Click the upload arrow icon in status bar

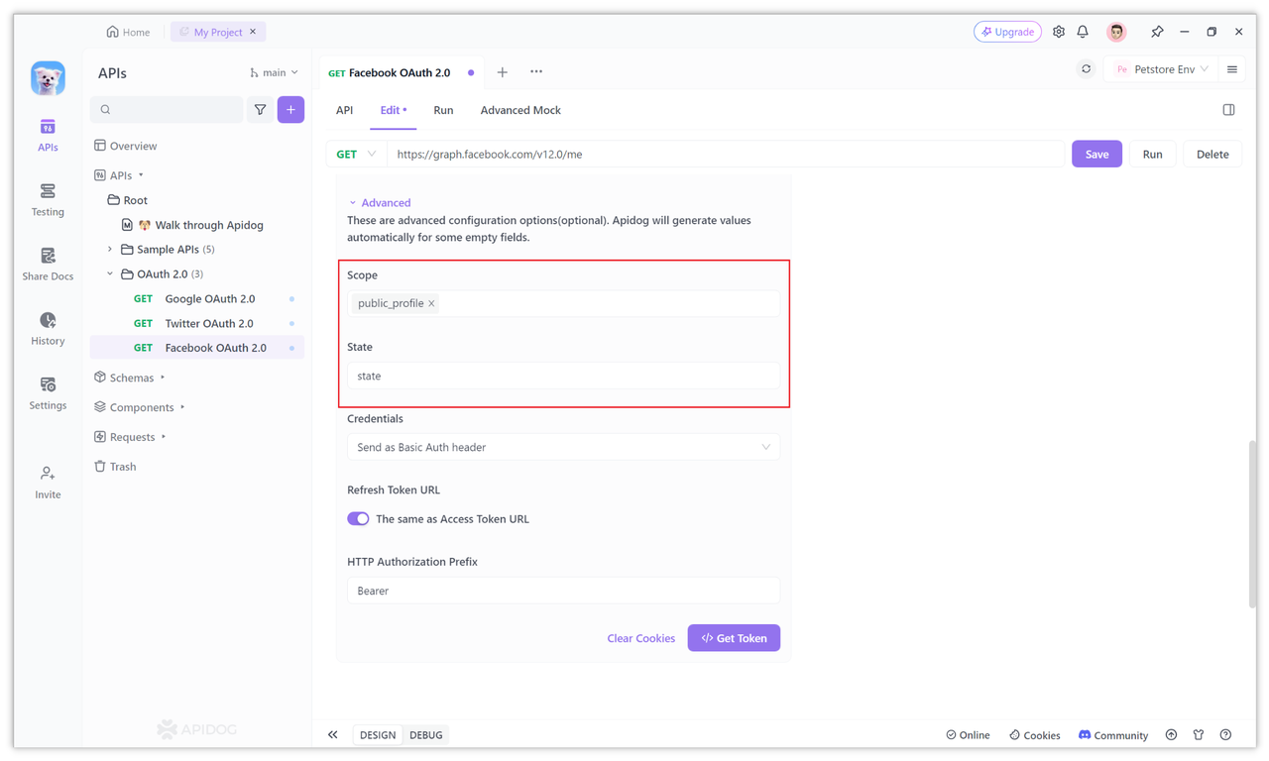pyautogui.click(x=1171, y=735)
